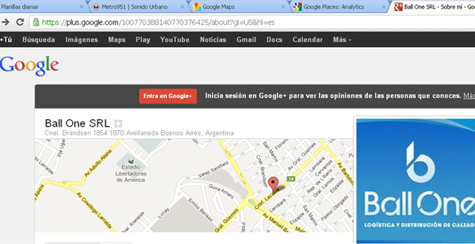The width and height of the screenshot is (475, 244).
Task: Click the Vélez Sarsfield street label
Action: click(x=213, y=169)
